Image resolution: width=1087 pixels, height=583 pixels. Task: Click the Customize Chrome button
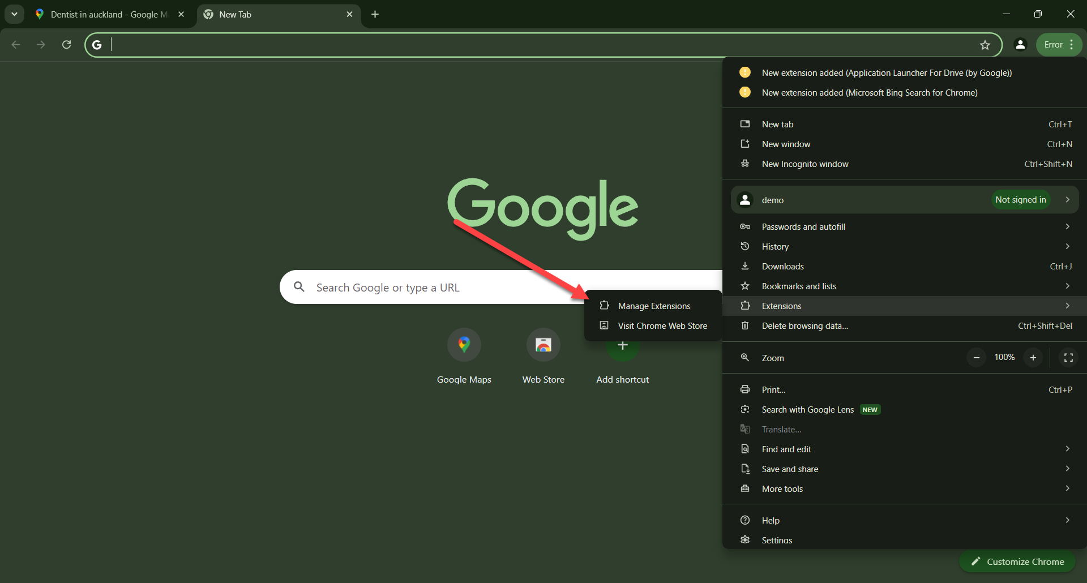pos(1017,561)
